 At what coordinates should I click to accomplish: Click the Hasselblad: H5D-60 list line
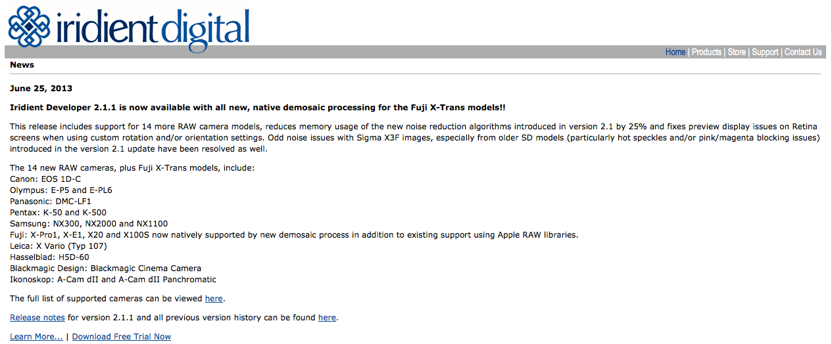[x=49, y=257]
